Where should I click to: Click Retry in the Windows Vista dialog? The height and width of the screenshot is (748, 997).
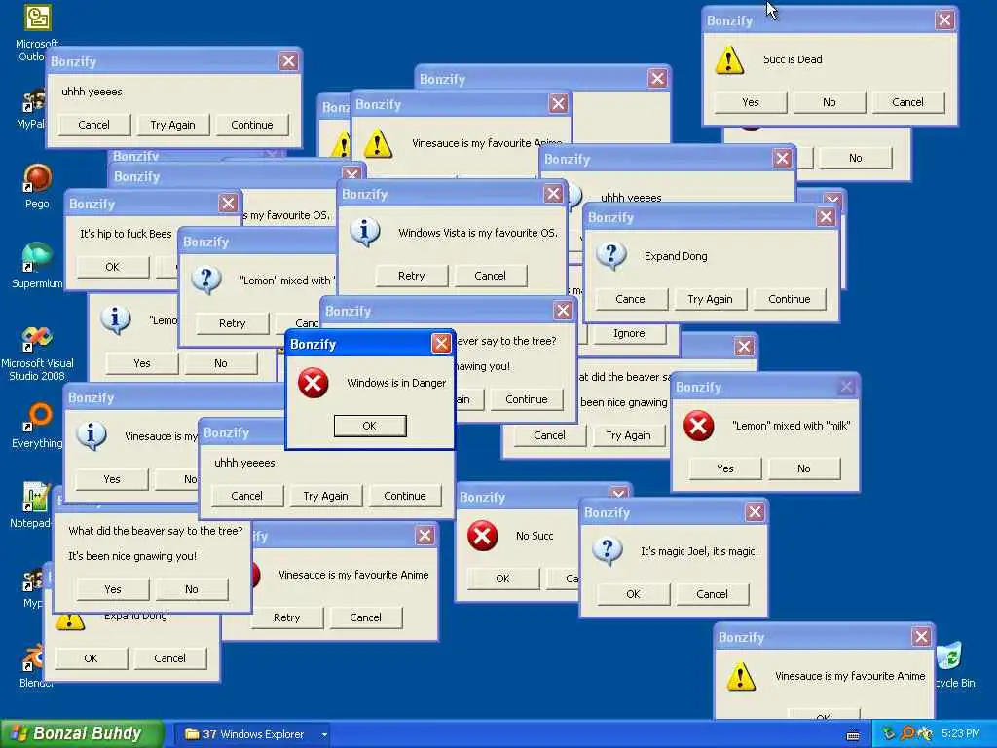coord(412,276)
